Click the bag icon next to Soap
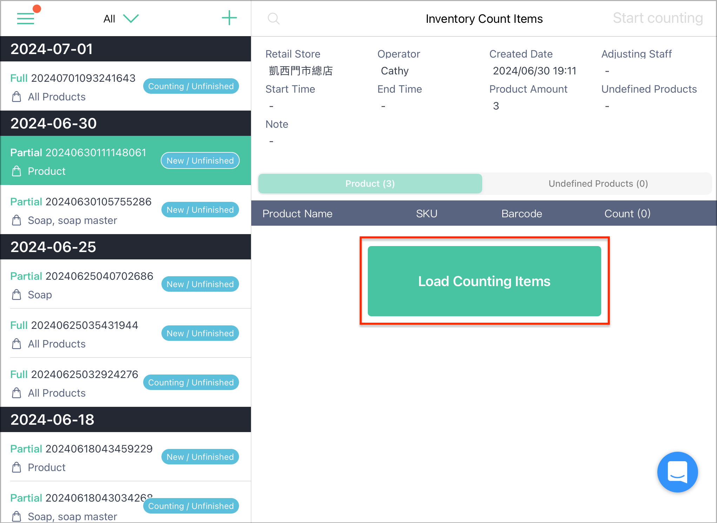 click(16, 295)
